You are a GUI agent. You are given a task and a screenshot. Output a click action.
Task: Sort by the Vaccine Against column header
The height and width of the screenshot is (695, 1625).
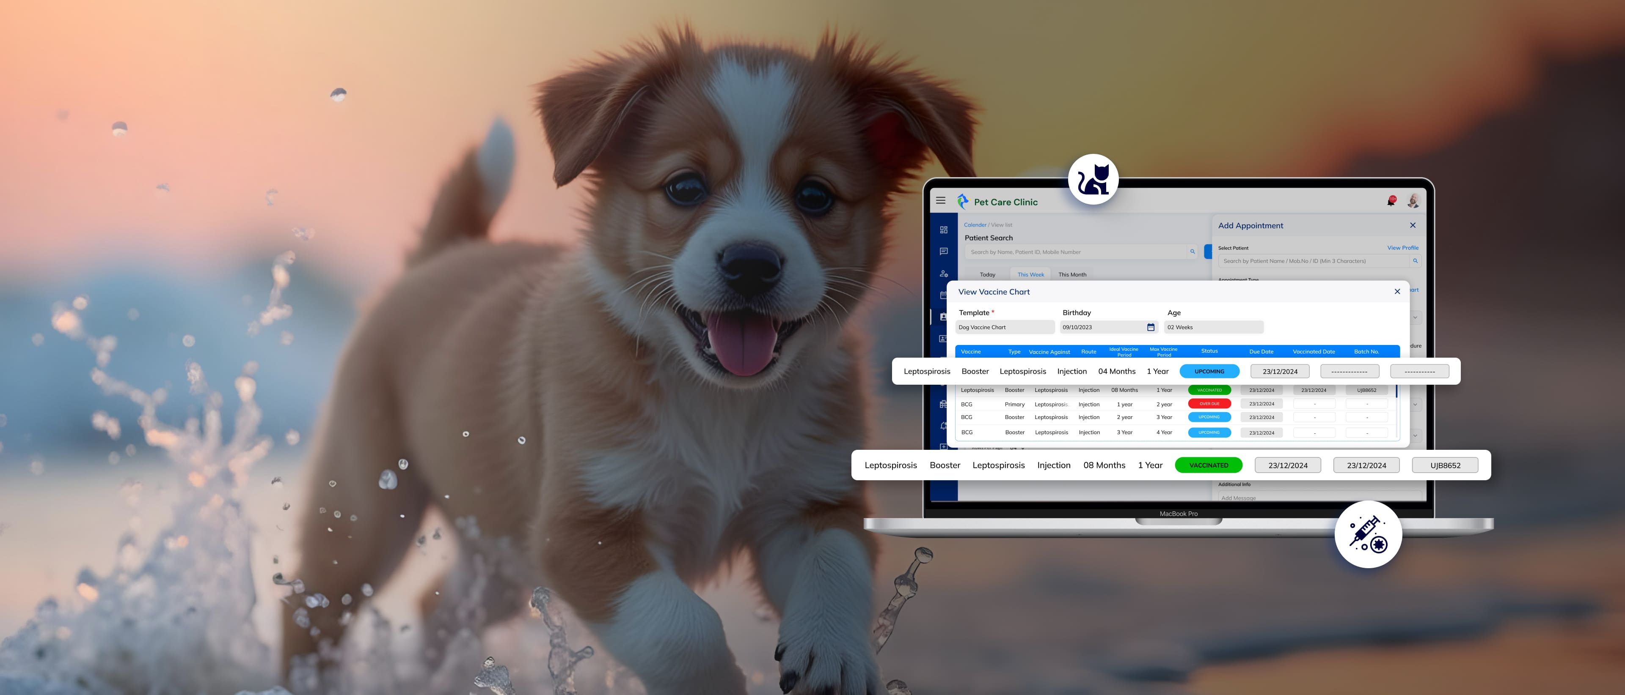1049,352
